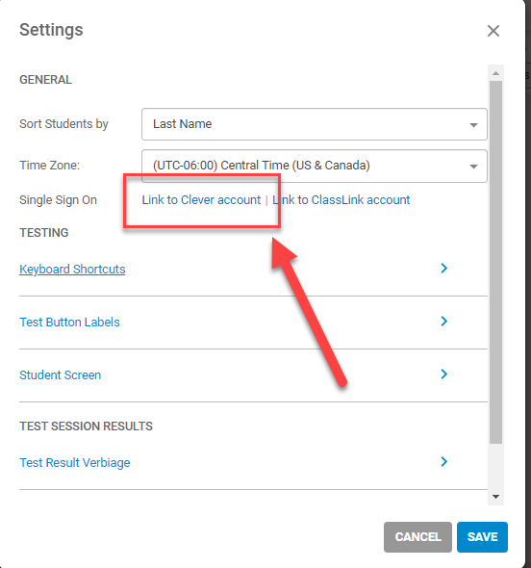Expand the Student Screen chevron
This screenshot has width=531, height=568.
point(444,374)
